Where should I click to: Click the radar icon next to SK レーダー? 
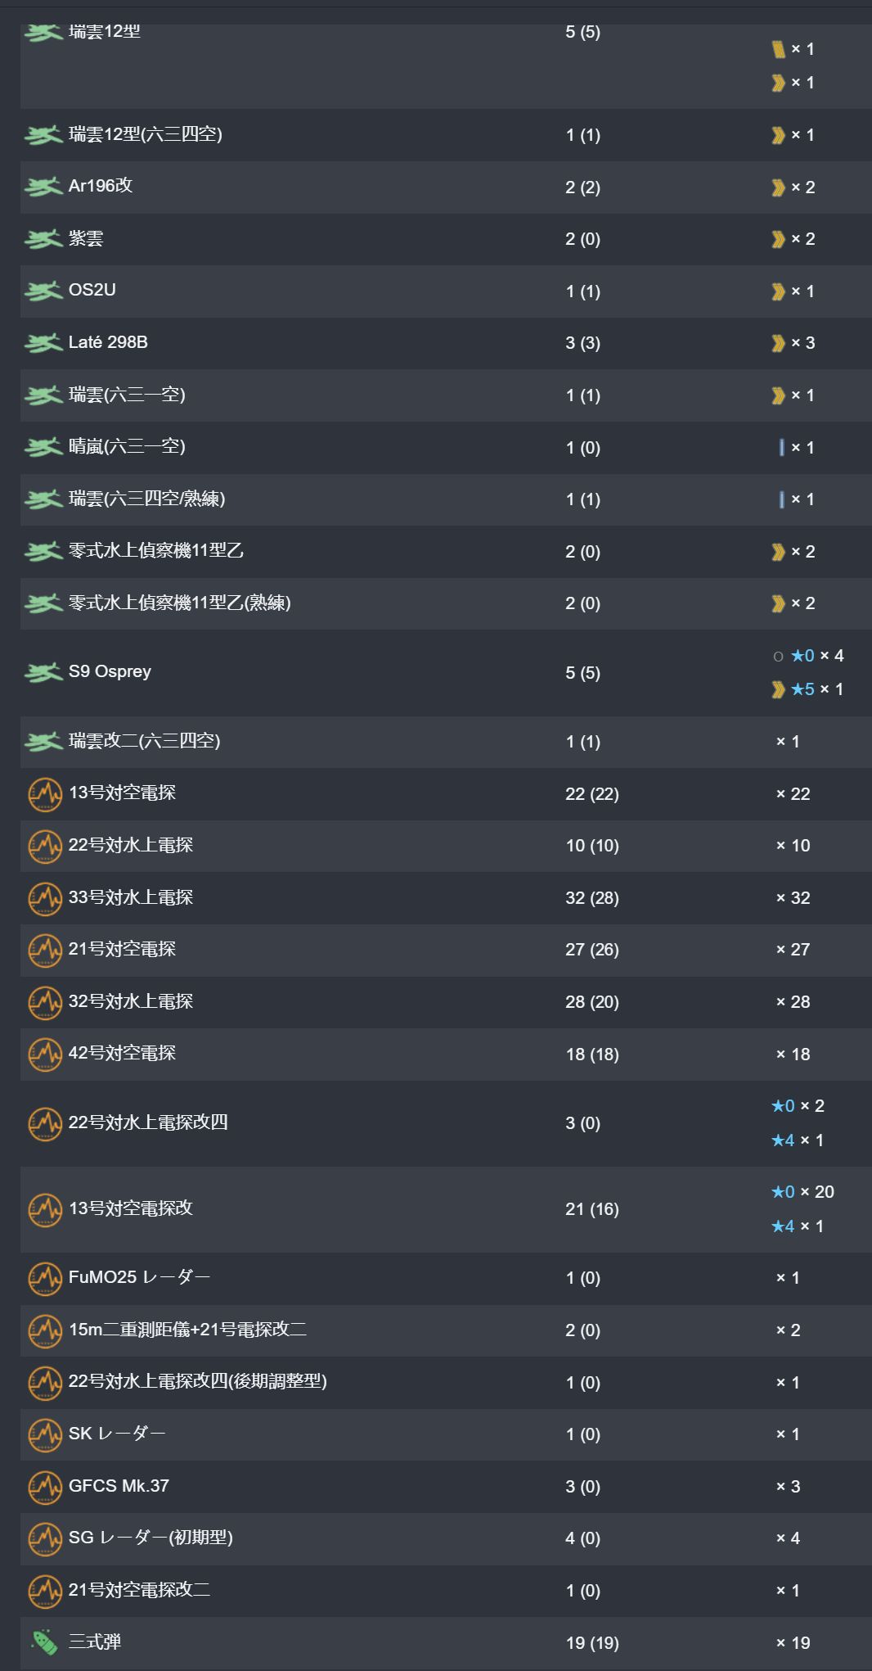click(x=45, y=1434)
